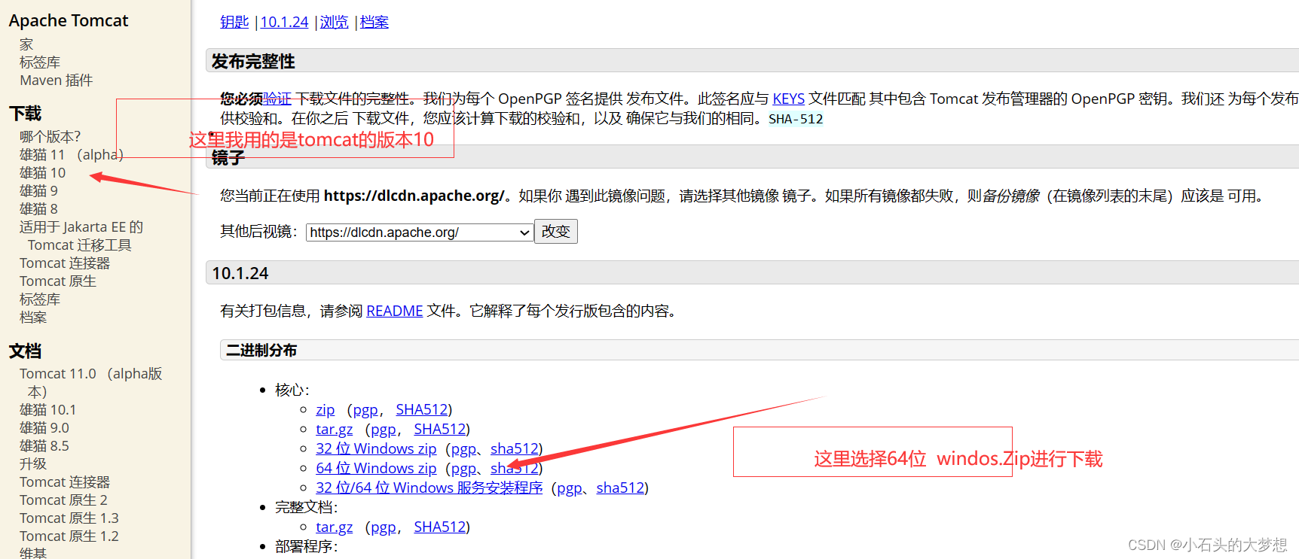This screenshot has height=559, width=1299.
Task: Click pgp for 64 位 Windows zip
Action: tap(464, 469)
